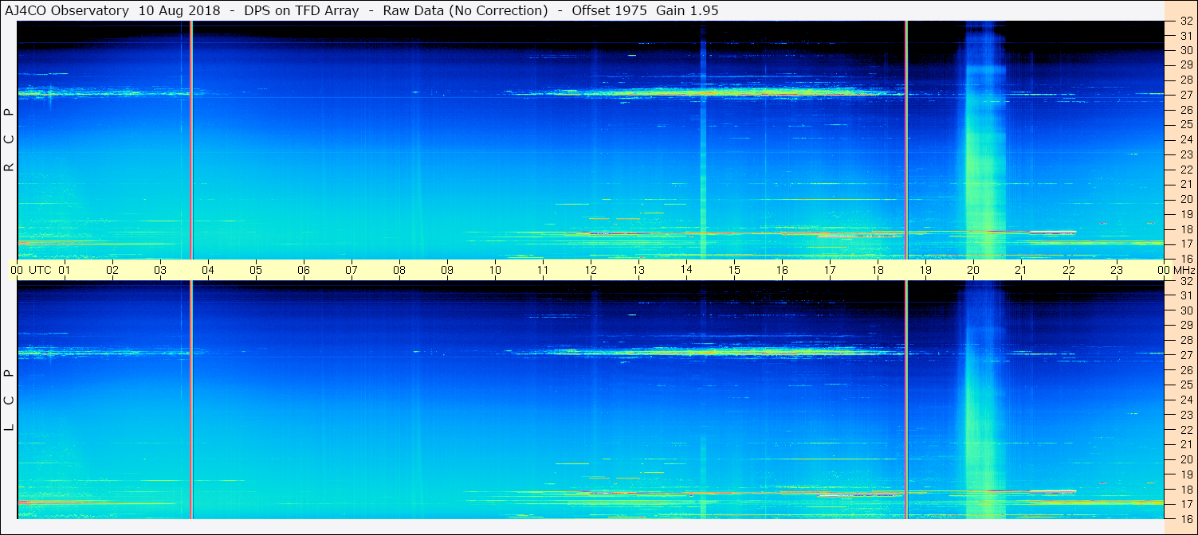
Task: Click the 25 MHz label of LCP panel
Action: pyautogui.click(x=1186, y=385)
